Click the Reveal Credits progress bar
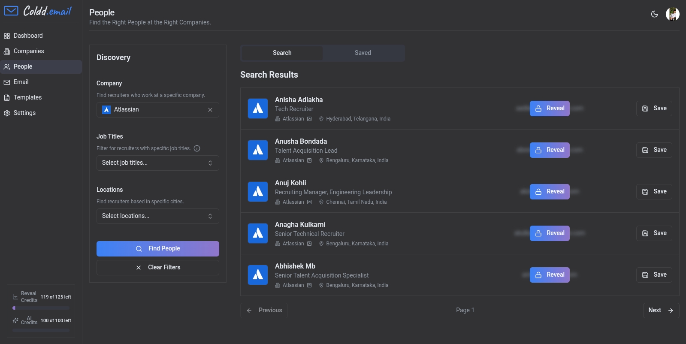The image size is (686, 344). click(41, 308)
